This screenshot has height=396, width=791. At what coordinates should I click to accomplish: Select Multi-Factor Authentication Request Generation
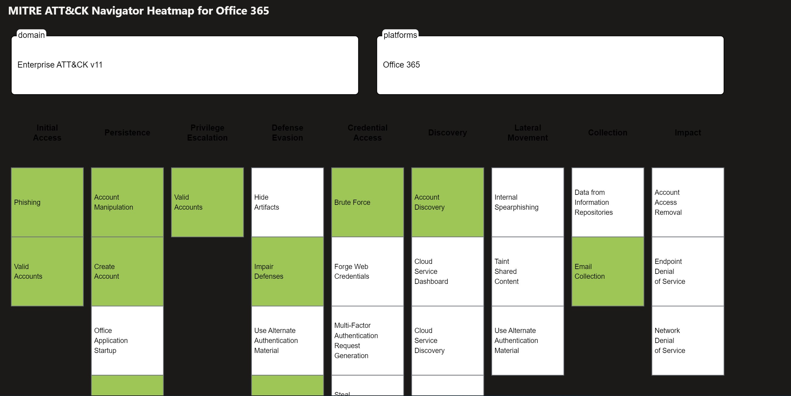pos(368,340)
